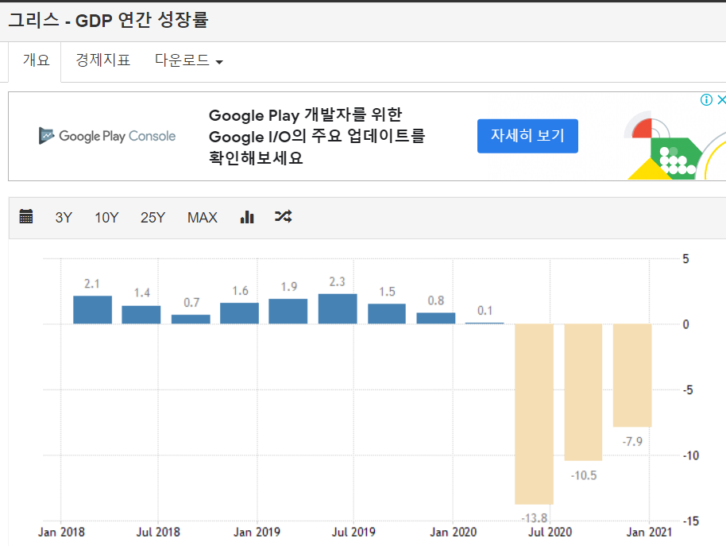Click the bar labeled 1.5
This screenshot has height=546, width=726.
click(387, 313)
